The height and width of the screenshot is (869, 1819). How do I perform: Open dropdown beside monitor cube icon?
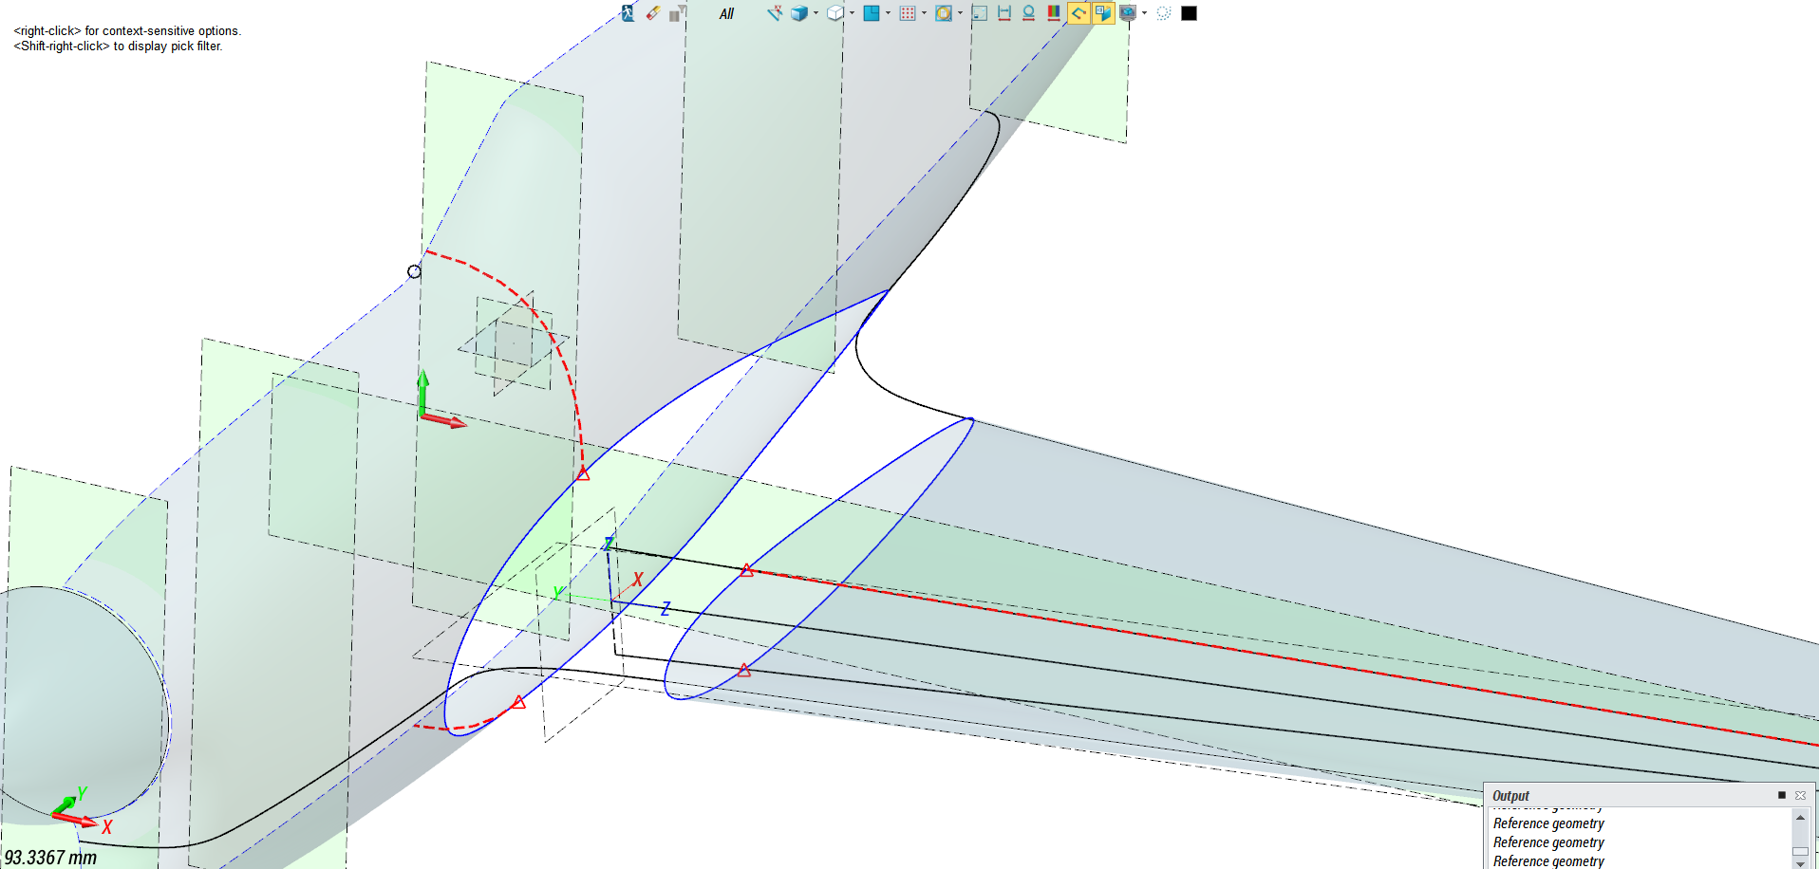point(1144,13)
